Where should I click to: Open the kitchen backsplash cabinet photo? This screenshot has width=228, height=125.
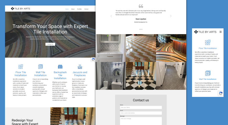coord(111,48)
